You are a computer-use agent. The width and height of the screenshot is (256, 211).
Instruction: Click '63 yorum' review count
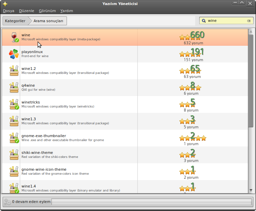tap(192, 77)
